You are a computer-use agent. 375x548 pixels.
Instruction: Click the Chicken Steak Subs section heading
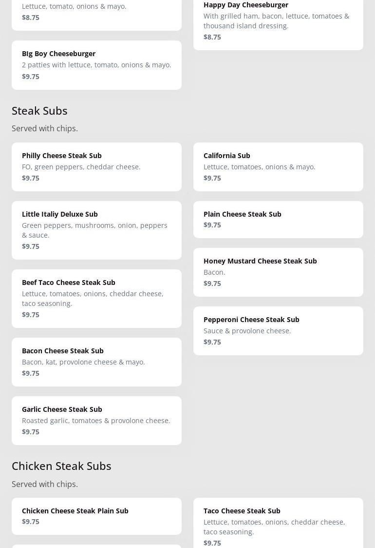pos(61,466)
